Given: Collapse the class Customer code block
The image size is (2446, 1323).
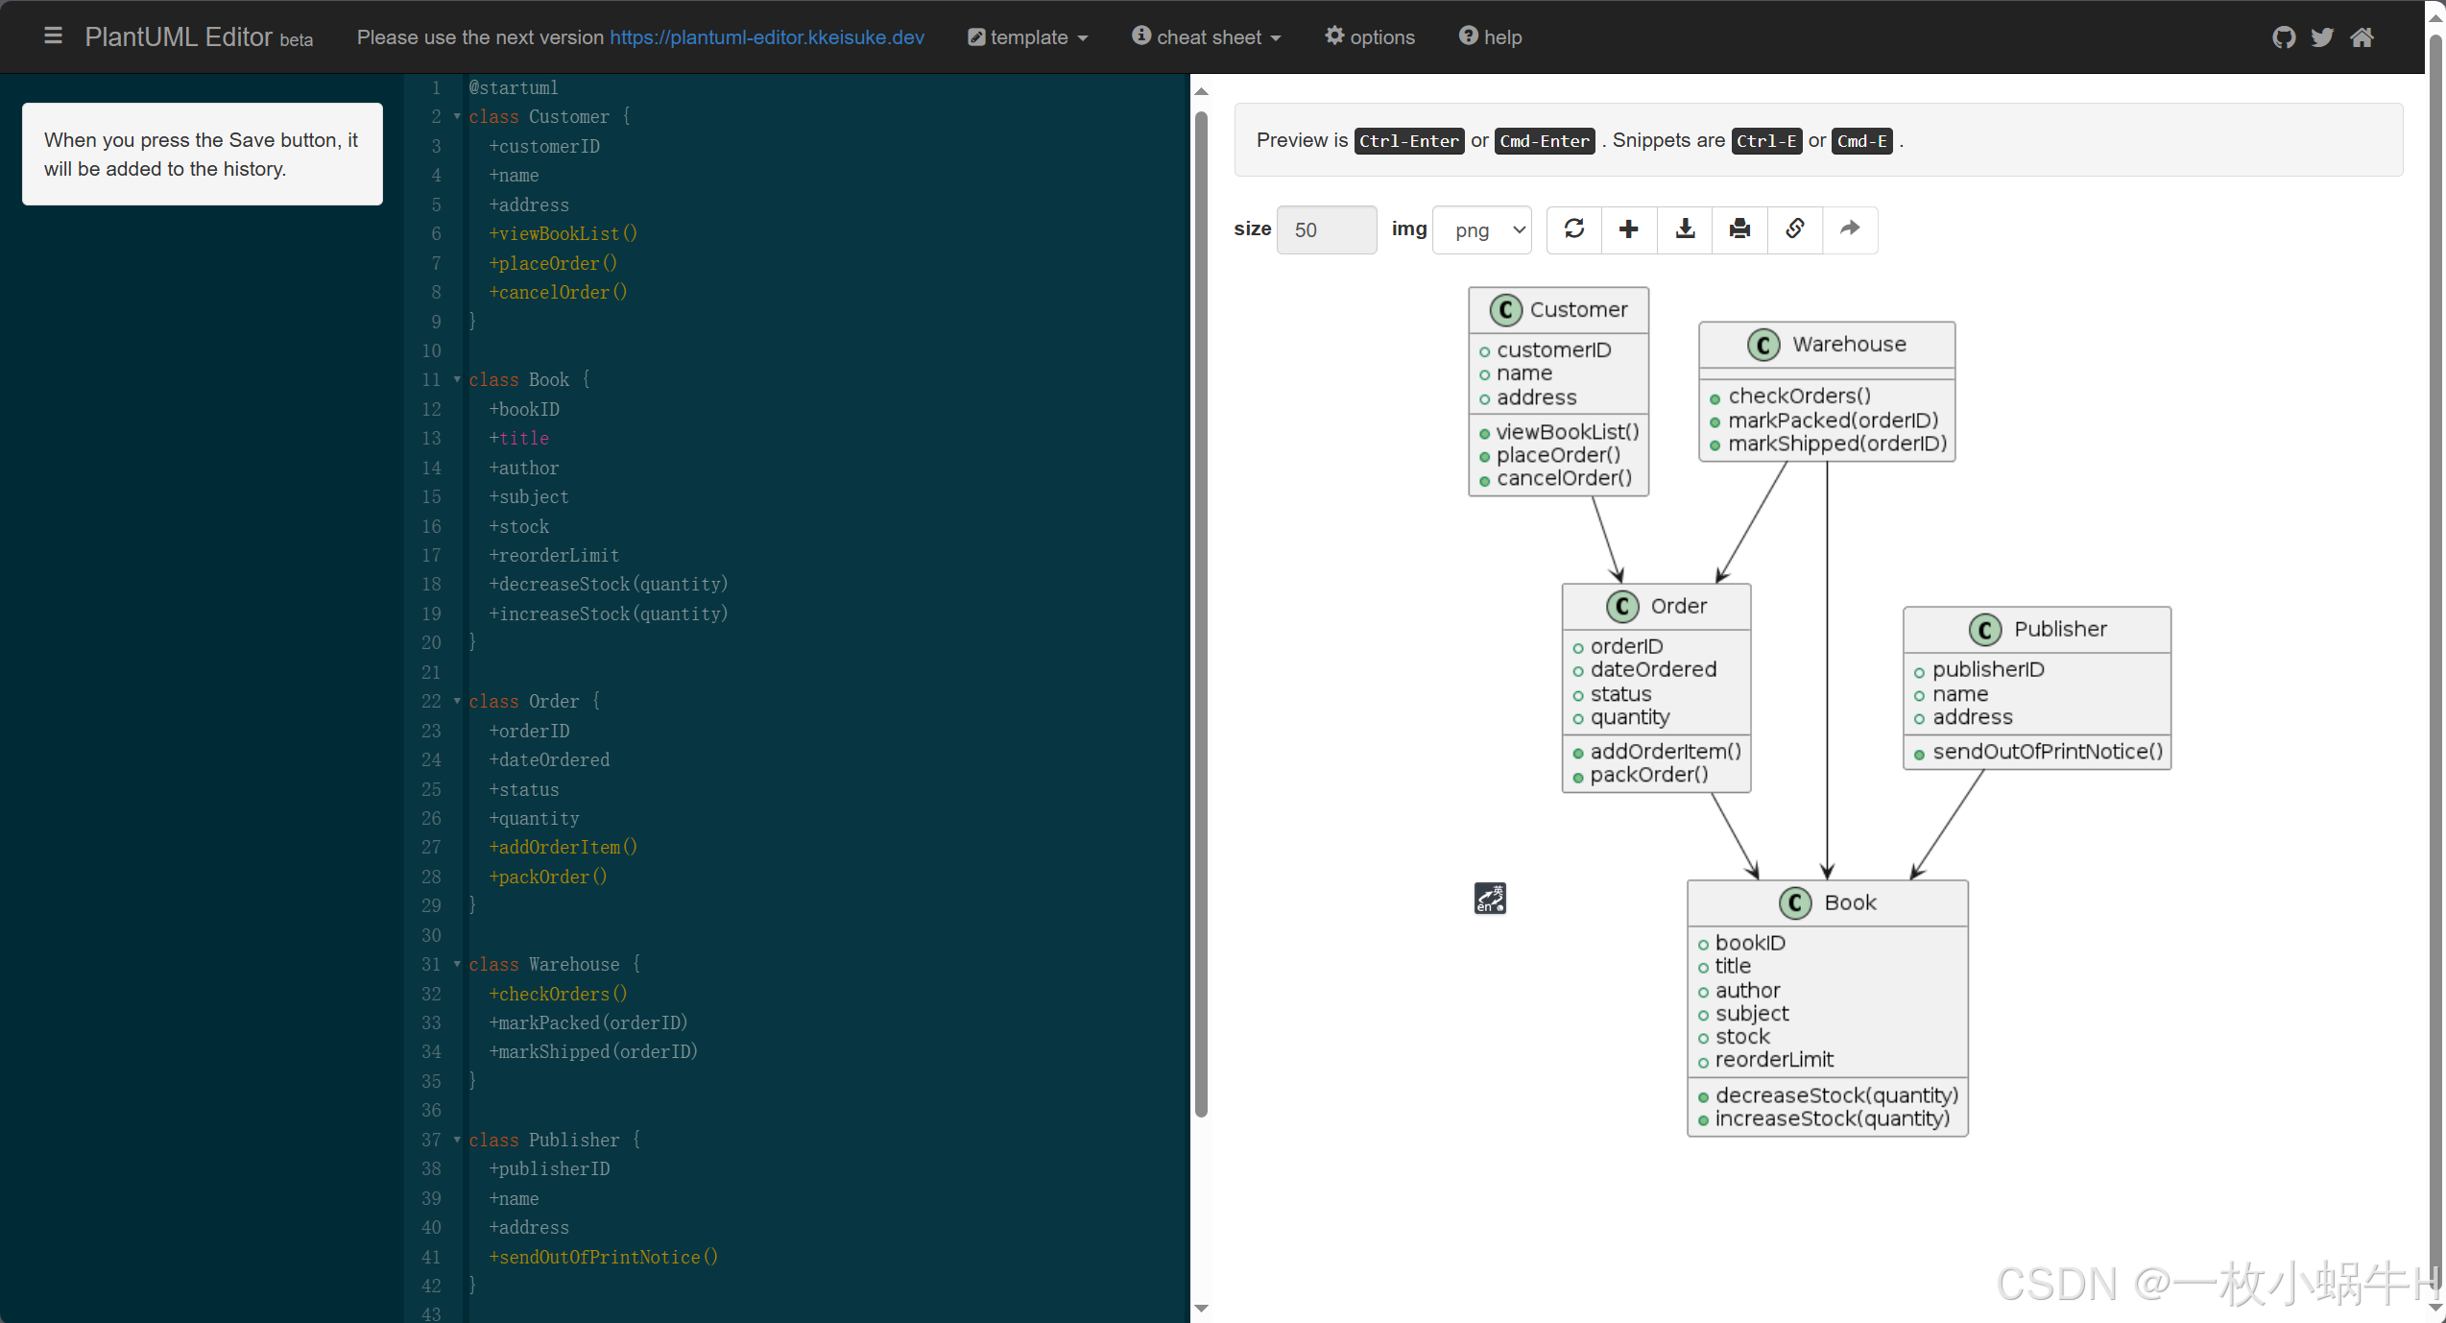Looking at the screenshot, I should pos(457,116).
